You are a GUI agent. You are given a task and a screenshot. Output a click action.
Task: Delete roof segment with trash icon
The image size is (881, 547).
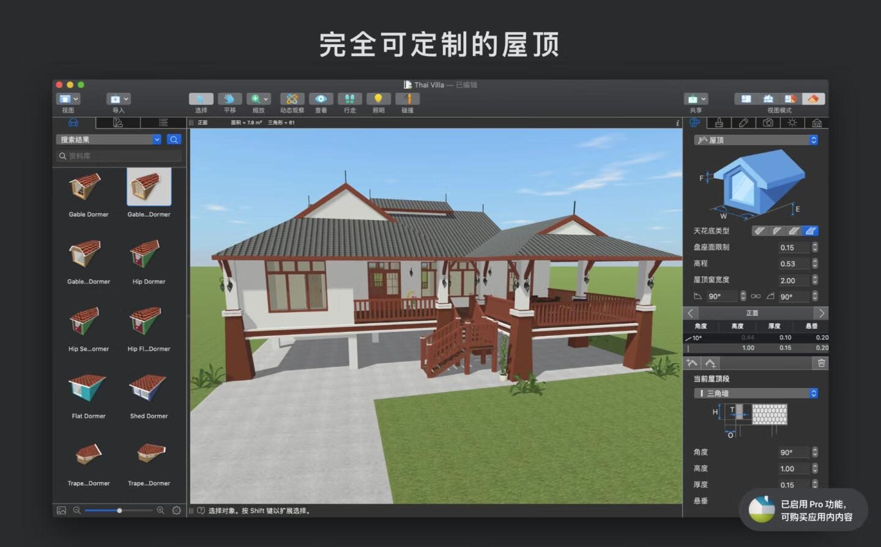821,363
